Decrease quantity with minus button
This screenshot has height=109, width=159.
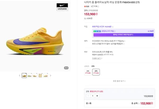tap(88, 96)
